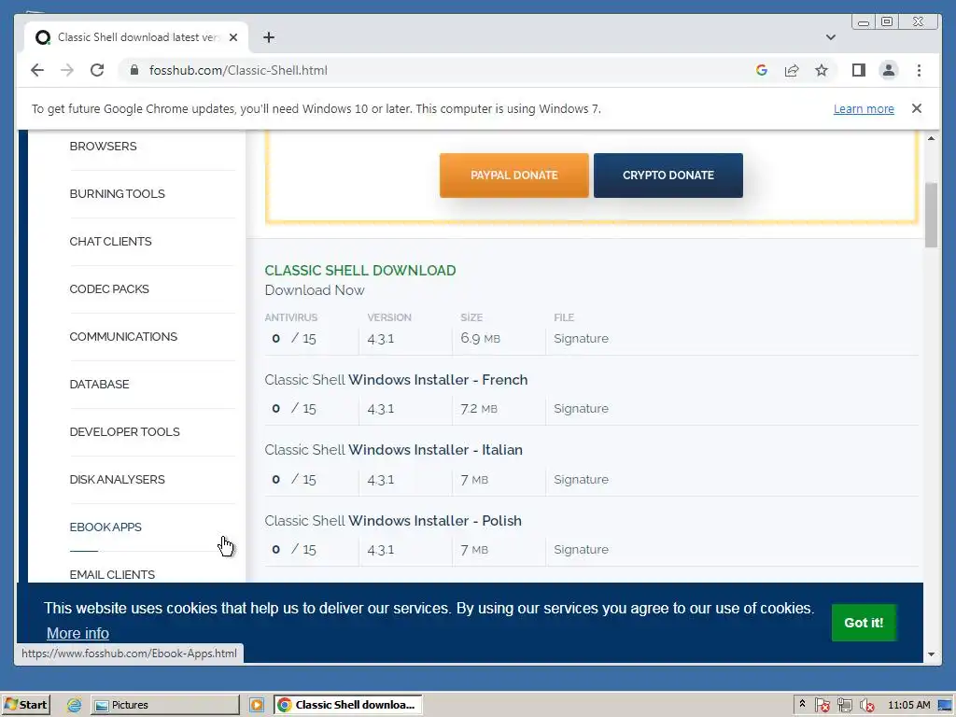Viewport: 956px width, 717px height.
Task: Reload the fosshub page
Action: tap(97, 70)
